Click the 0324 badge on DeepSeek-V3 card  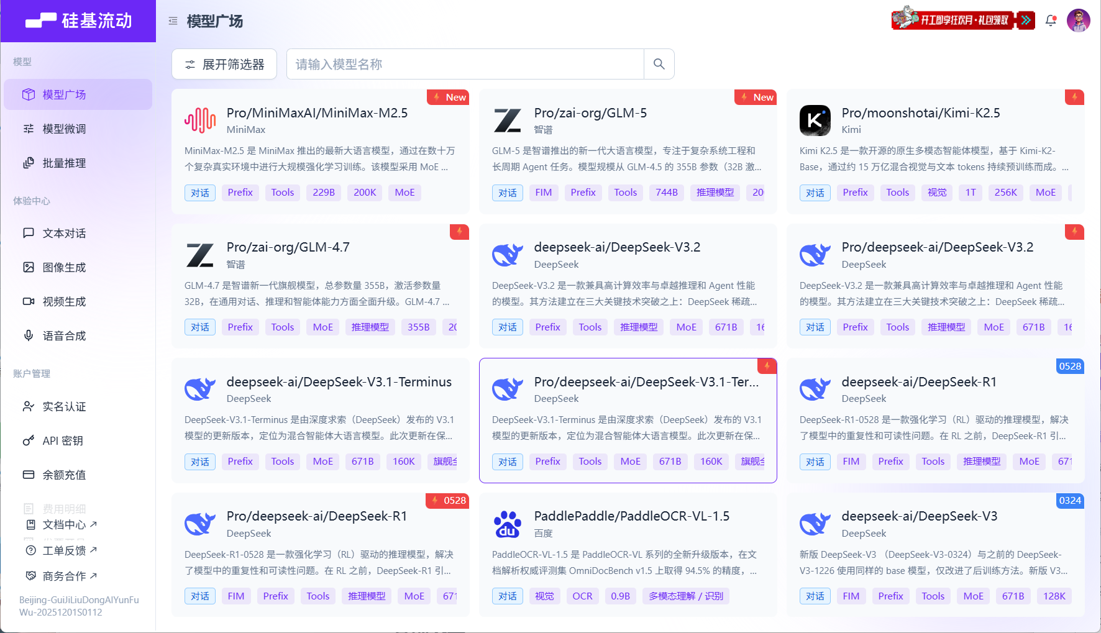[1070, 501]
